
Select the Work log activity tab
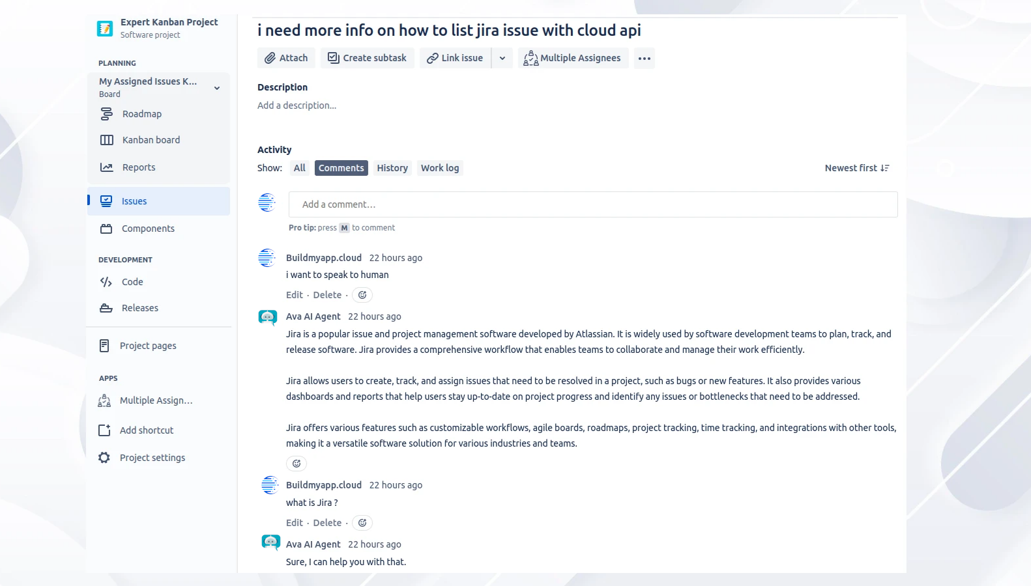click(x=440, y=168)
